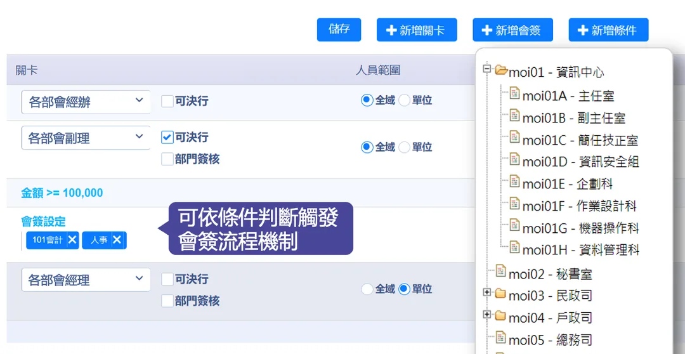
Task: Select moi01H - 資料管理科 in the tree
Action: pyautogui.click(x=581, y=250)
